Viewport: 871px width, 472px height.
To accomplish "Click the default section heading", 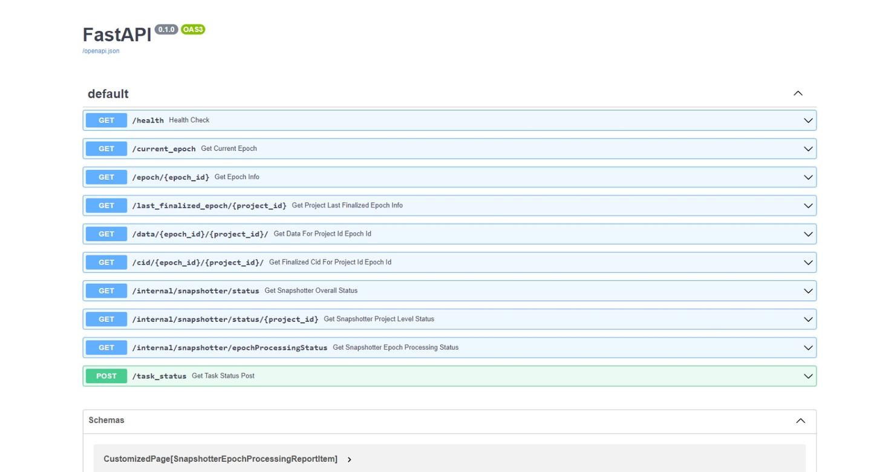I will click(x=108, y=94).
